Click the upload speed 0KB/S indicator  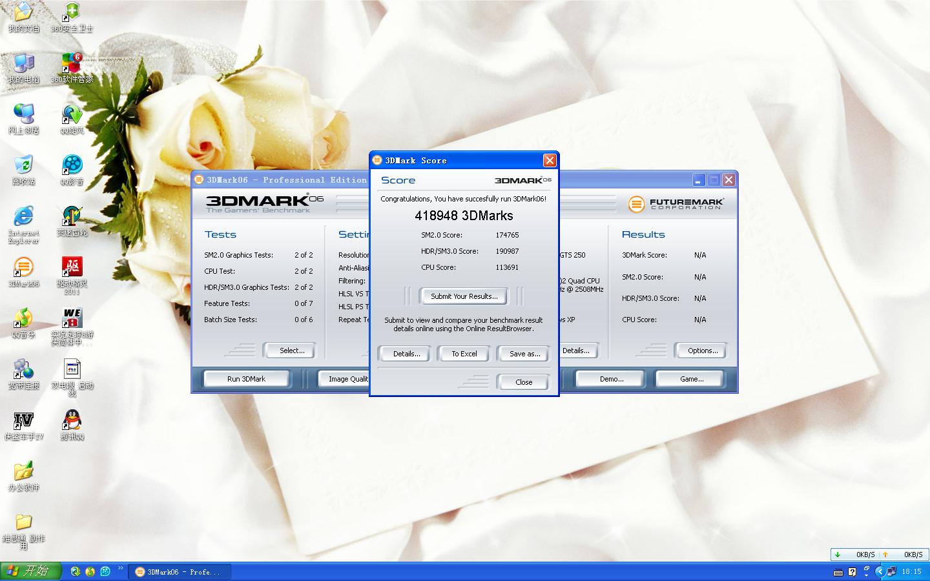point(902,555)
